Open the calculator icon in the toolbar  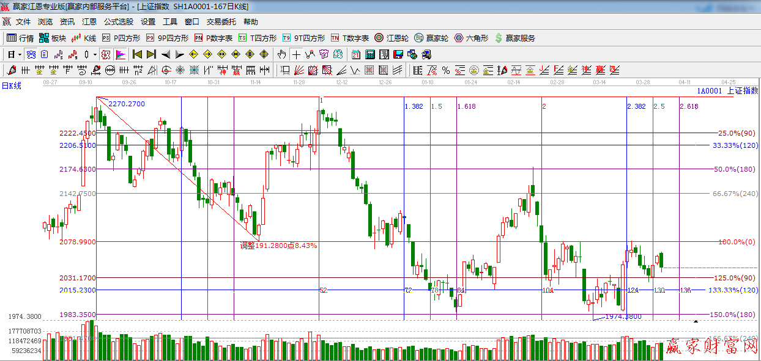[x=369, y=54]
